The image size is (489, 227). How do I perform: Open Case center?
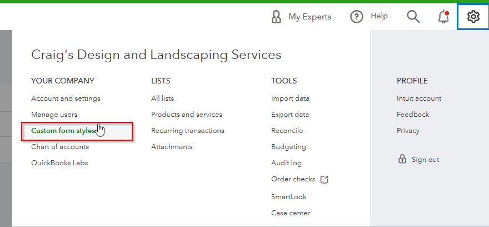tap(291, 213)
